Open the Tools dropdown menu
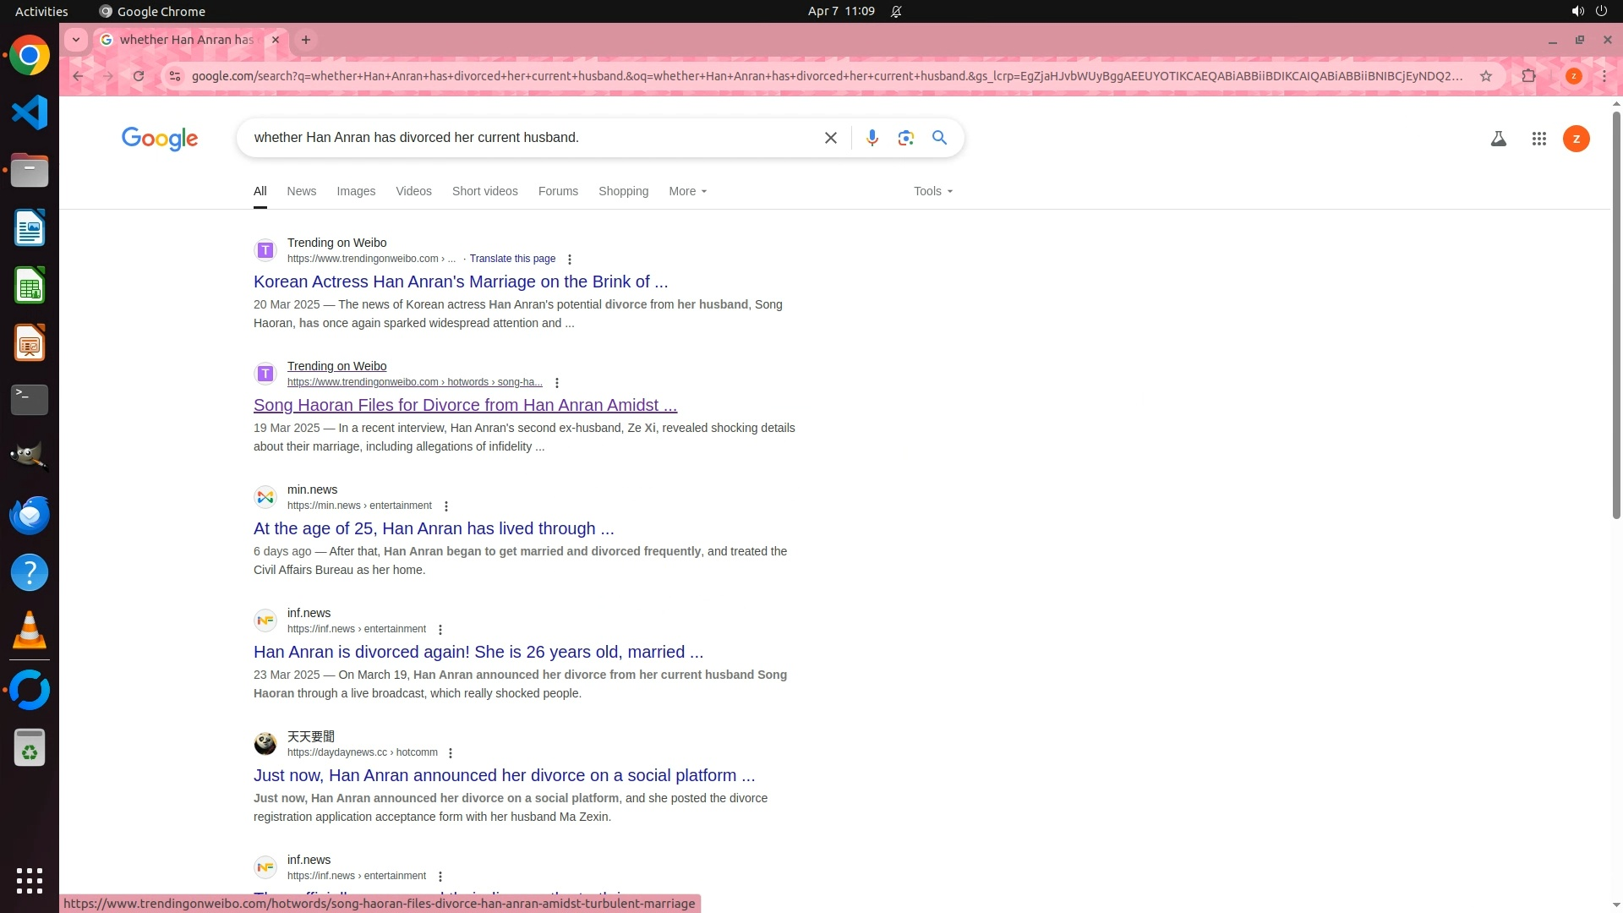1623x913 pixels. [x=932, y=191]
